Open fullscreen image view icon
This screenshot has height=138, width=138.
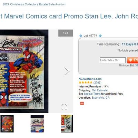click(x=64, y=107)
